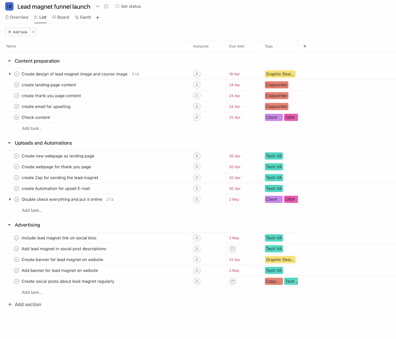This screenshot has height=339, width=396.
Task: Complete Include lead magnet link on social bios
Action: pos(17,238)
